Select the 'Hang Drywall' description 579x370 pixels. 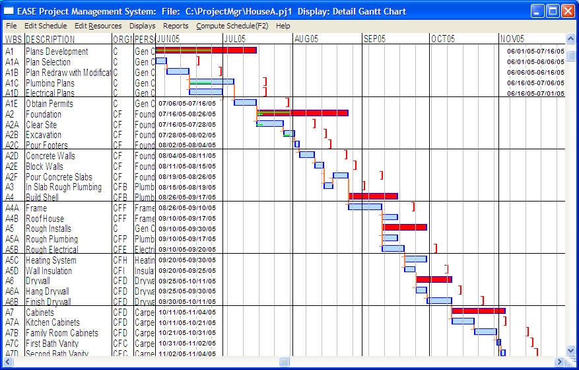(48, 291)
